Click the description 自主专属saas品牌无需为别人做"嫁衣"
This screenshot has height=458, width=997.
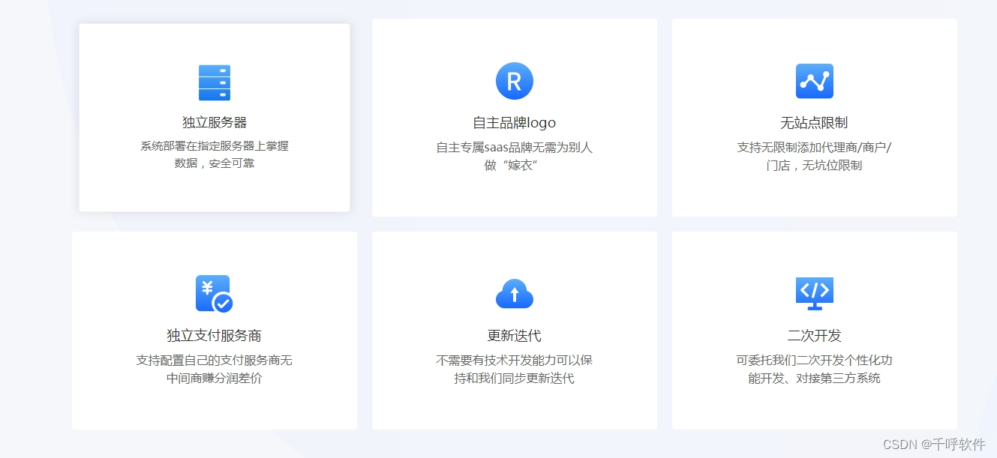(515, 156)
